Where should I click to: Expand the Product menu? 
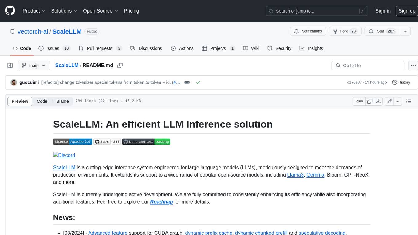[34, 11]
